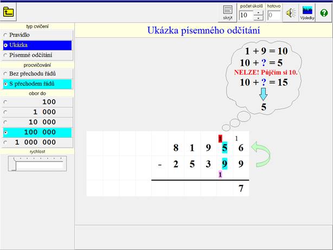
Task: Toggle sound with the speaker icon
Action: tap(291, 12)
